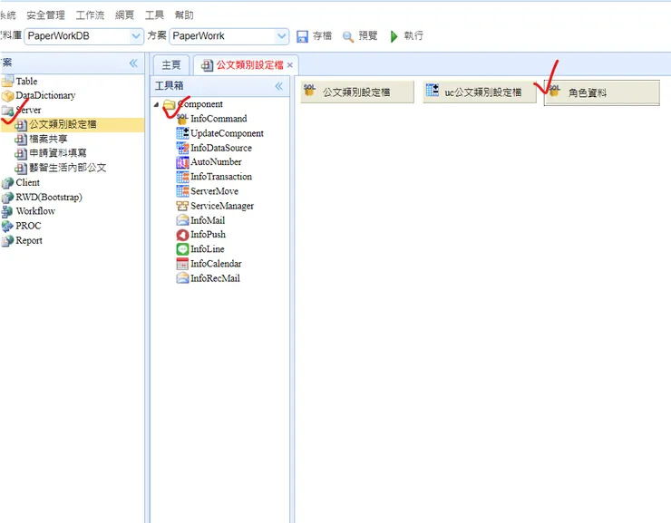Click the Client globe icon

pyautogui.click(x=7, y=182)
